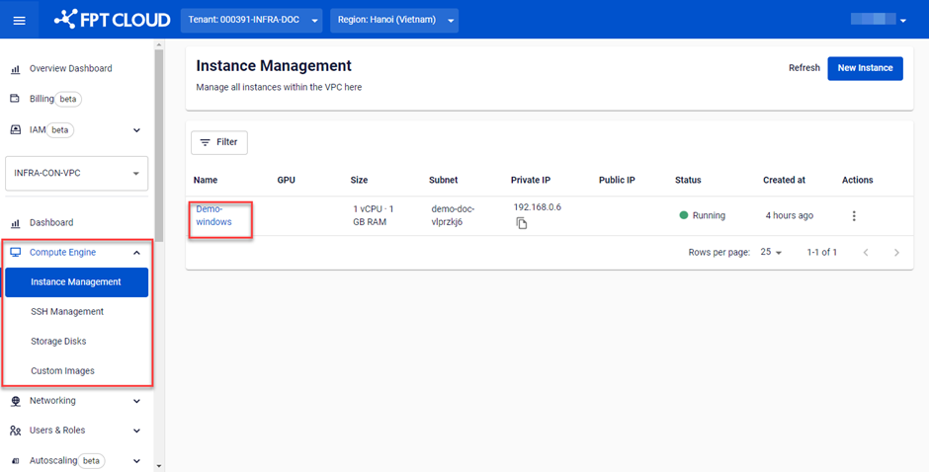Open the Billing section
The height and width of the screenshot is (472, 929).
pos(42,99)
